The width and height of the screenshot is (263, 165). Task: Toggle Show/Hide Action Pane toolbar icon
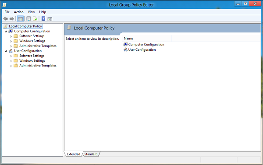click(x=50, y=19)
